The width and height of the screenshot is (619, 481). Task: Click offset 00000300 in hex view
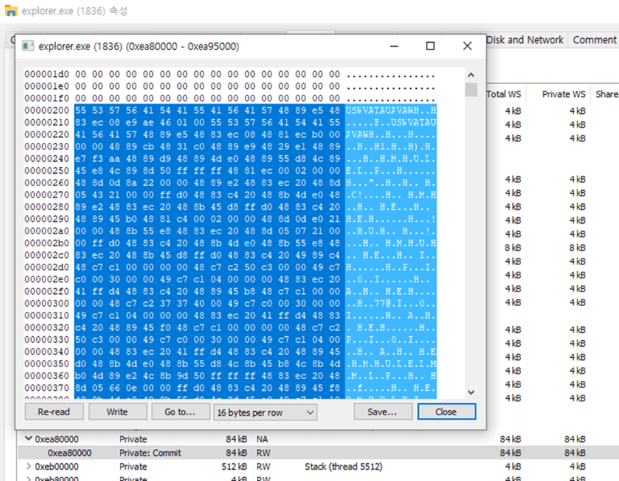point(47,303)
